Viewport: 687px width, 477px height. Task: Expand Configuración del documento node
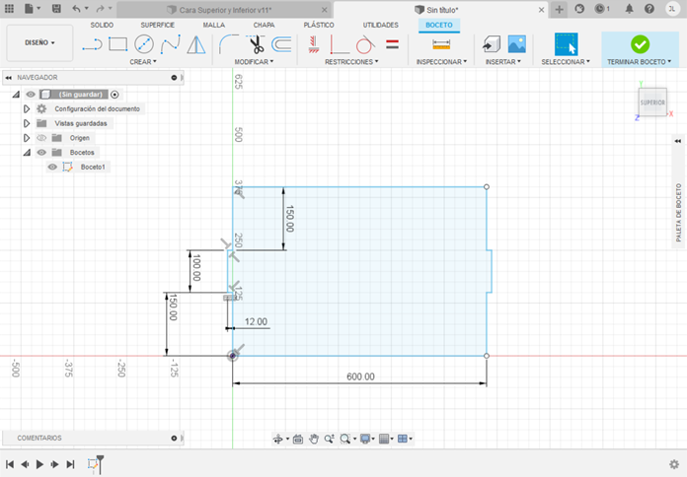[27, 108]
